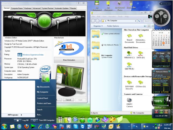Open Administrator's Documents folder icon
This screenshot has width=173, height=130.
[141, 36]
